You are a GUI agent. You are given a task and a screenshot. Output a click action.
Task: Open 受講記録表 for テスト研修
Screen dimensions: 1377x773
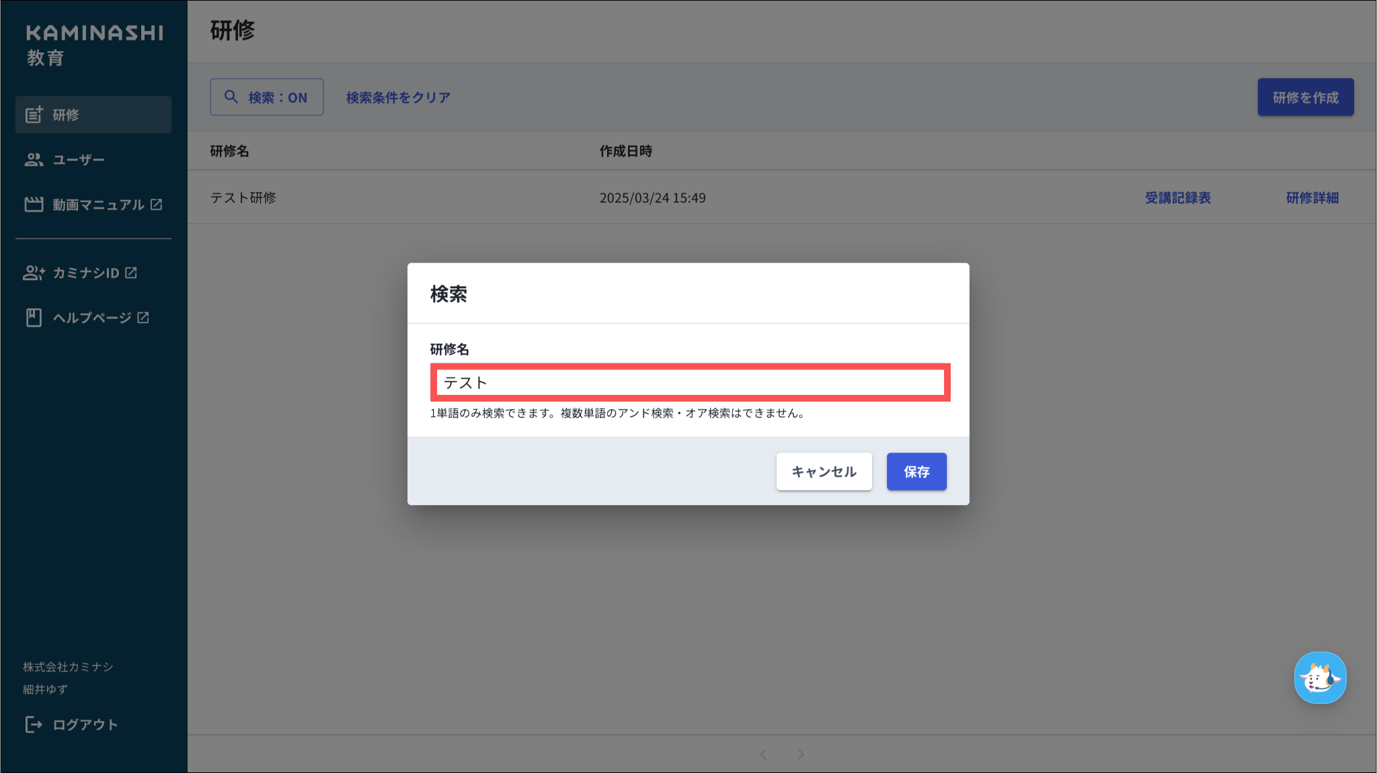pyautogui.click(x=1177, y=198)
